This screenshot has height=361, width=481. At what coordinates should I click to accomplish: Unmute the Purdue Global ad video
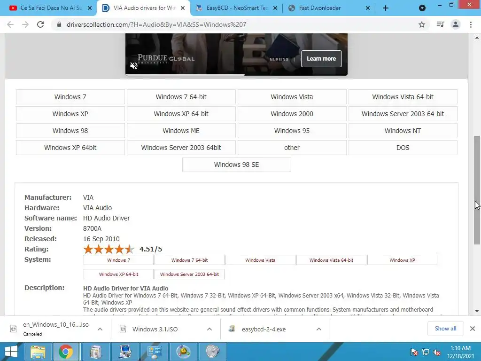(134, 66)
